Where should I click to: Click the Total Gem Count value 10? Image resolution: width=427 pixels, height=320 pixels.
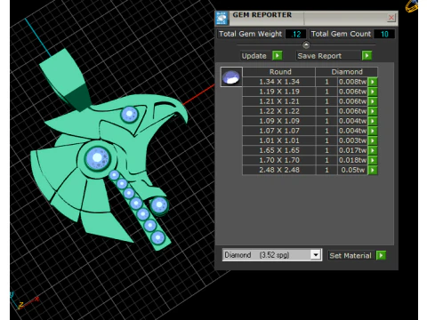pos(384,34)
